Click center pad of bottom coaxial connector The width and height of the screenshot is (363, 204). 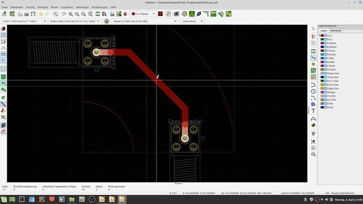(185, 138)
